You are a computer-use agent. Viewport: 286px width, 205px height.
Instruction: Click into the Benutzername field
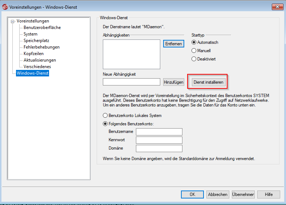(159, 132)
